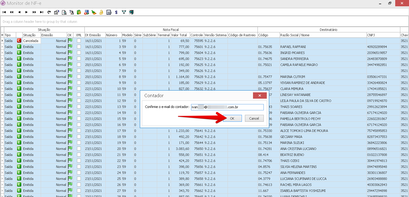Open column chooser asterisk in grid corner
The width and height of the screenshot is (409, 197).
click(2, 35)
